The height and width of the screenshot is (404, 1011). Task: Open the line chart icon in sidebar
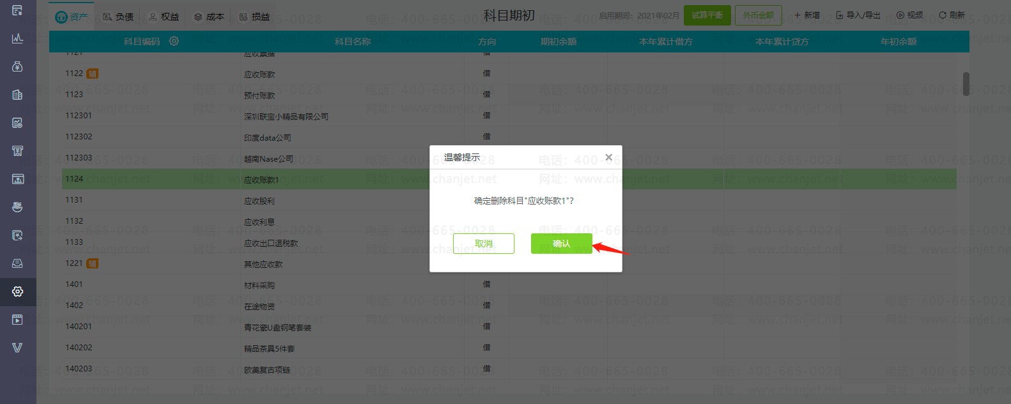click(17, 38)
